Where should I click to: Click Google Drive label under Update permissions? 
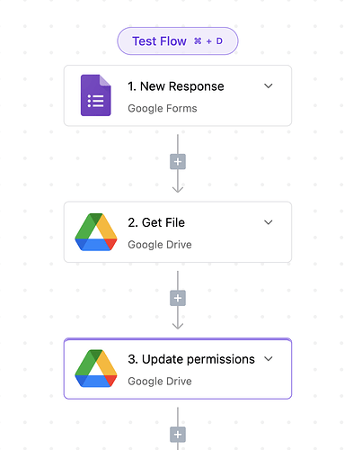point(160,381)
